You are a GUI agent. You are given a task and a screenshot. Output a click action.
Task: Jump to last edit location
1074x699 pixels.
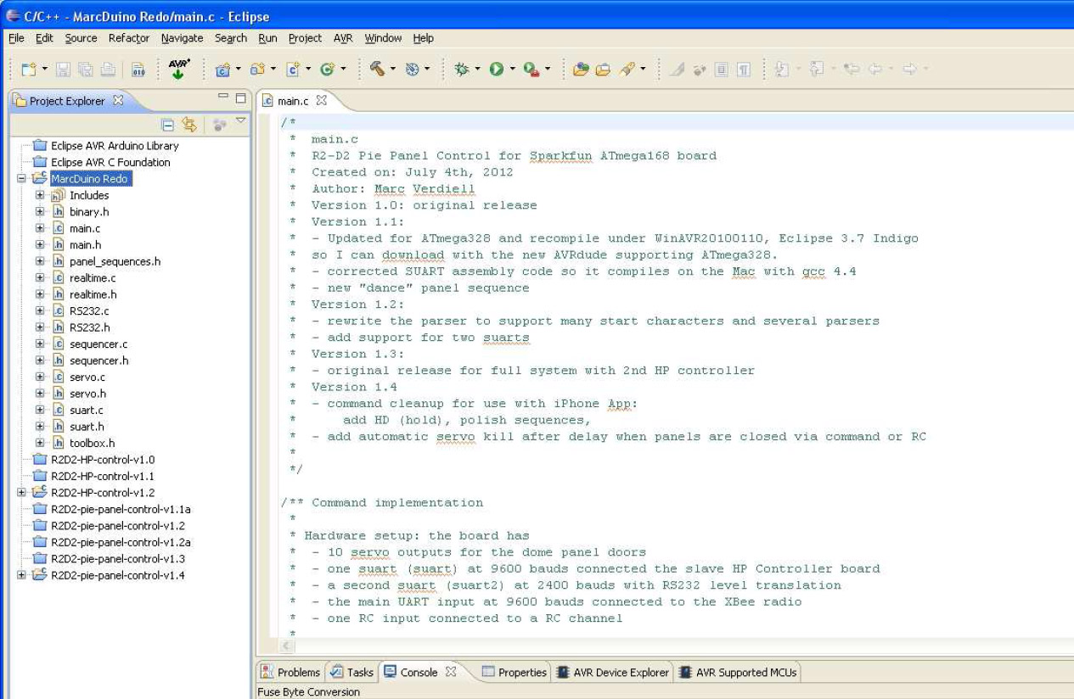783,68
